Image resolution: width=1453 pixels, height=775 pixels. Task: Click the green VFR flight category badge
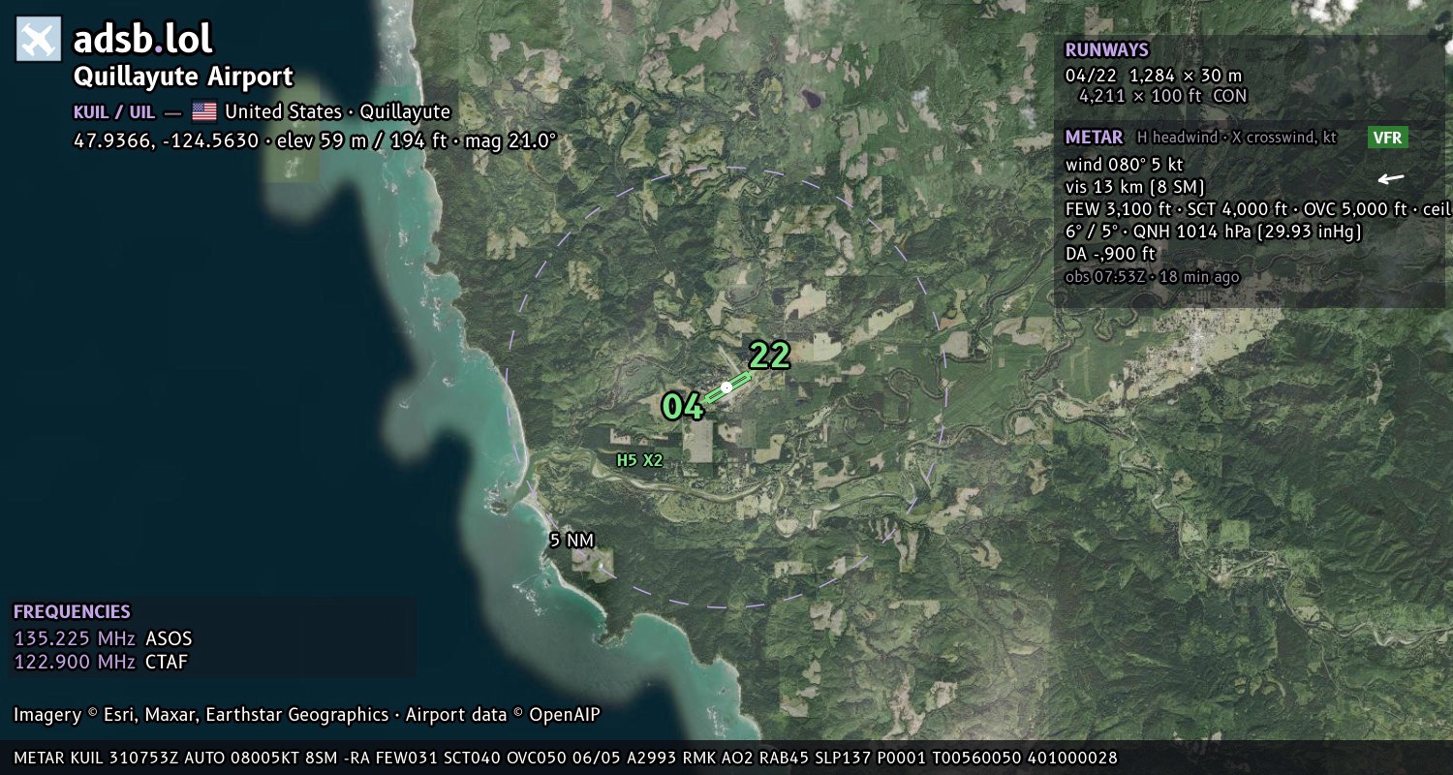(x=1387, y=138)
